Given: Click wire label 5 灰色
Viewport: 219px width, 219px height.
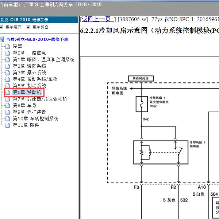Looking at the screenshot, I should pos(169,200).
